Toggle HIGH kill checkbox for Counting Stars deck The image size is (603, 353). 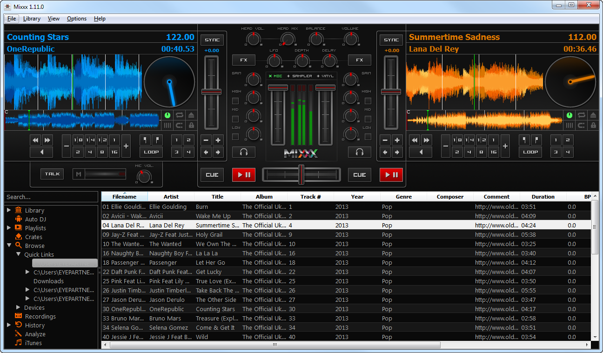(235, 101)
